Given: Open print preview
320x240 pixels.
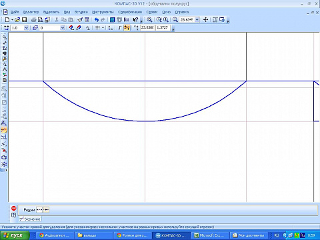Looking at the screenshot, I should (x=40, y=20).
